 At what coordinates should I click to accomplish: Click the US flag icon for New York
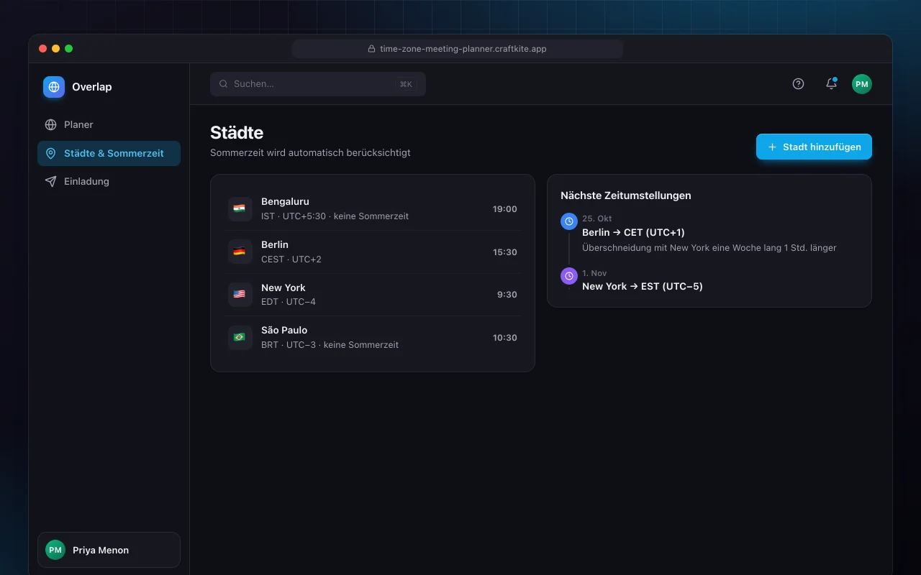point(240,295)
